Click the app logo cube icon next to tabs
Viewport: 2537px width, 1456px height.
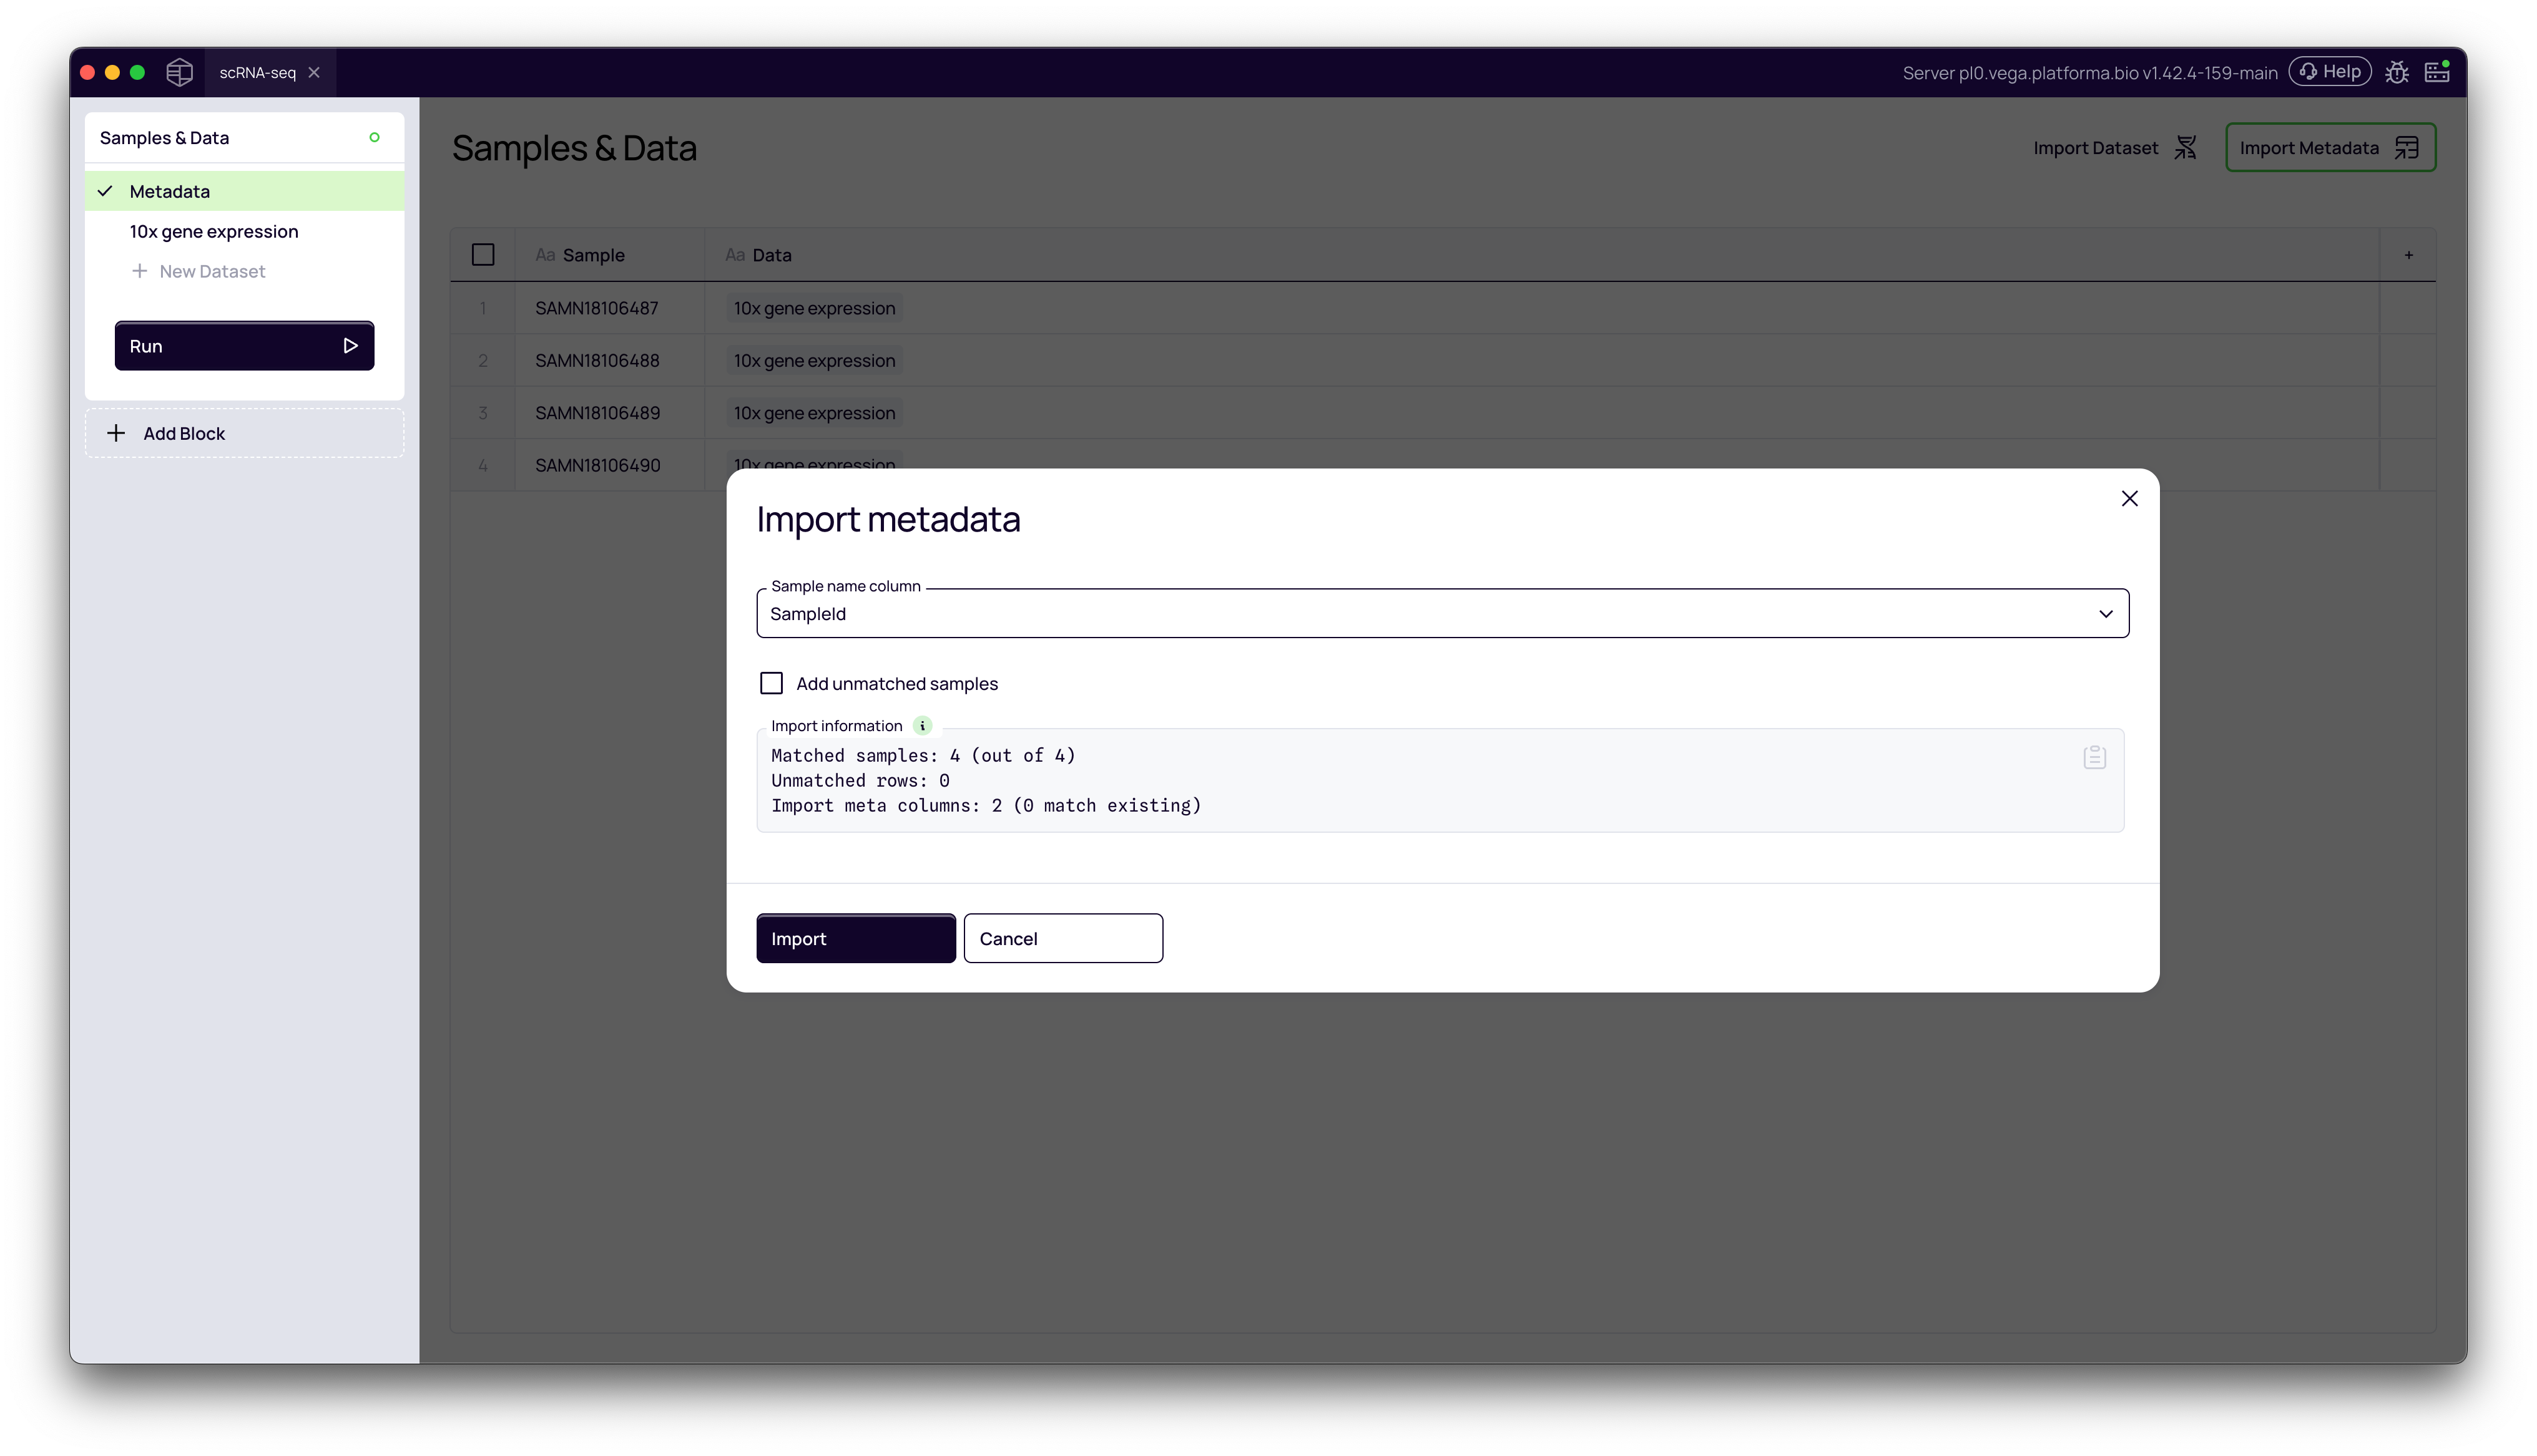(179, 71)
